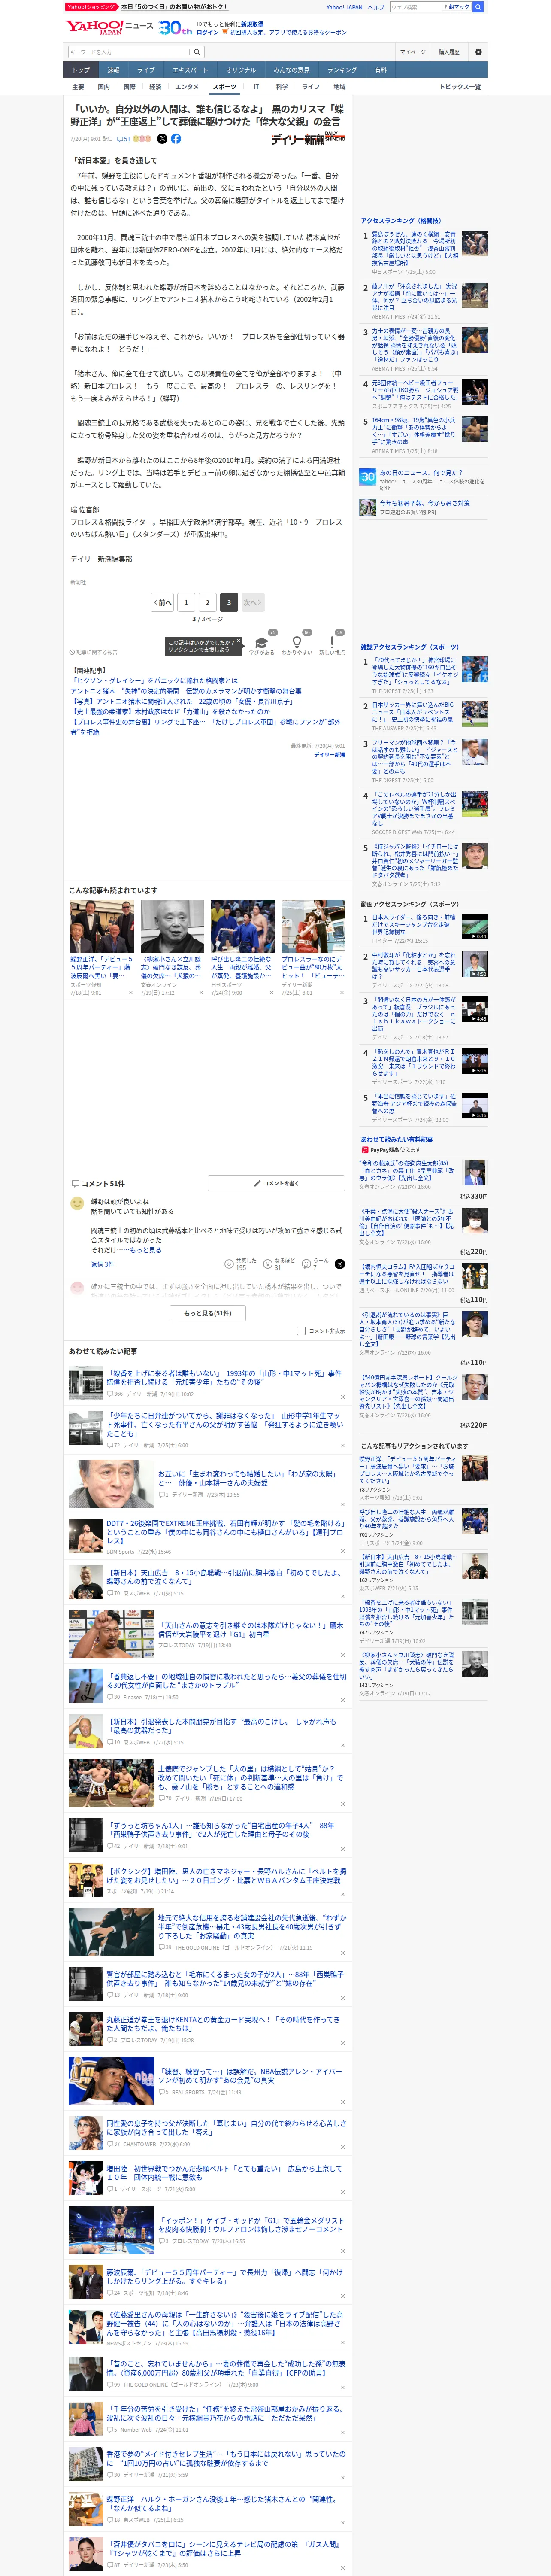Click the コメントを書く button
The width and height of the screenshot is (551, 2576).
point(276,1183)
